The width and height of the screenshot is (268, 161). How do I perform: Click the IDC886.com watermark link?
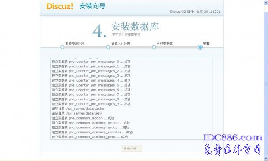[233, 138]
